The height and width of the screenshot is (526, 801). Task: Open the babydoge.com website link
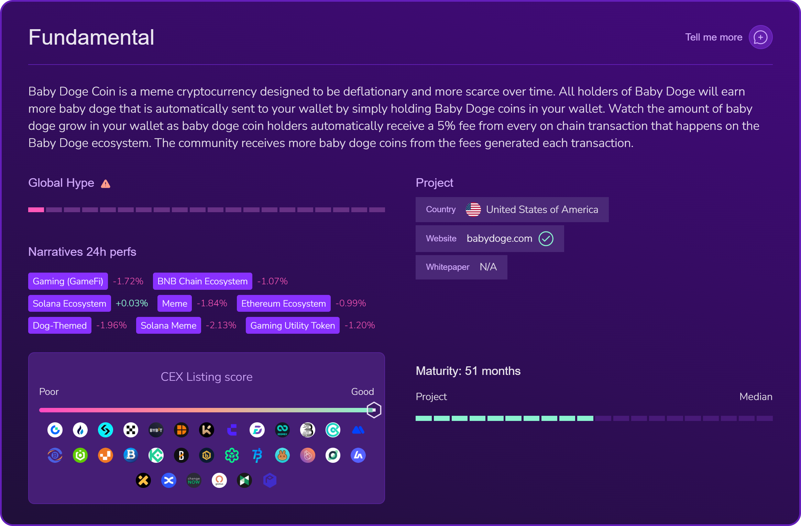(x=499, y=239)
